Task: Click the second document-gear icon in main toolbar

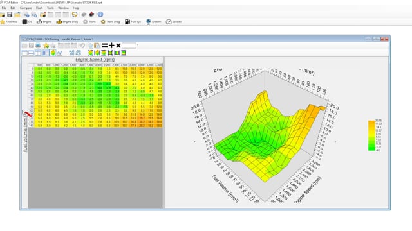Action: click(x=34, y=15)
